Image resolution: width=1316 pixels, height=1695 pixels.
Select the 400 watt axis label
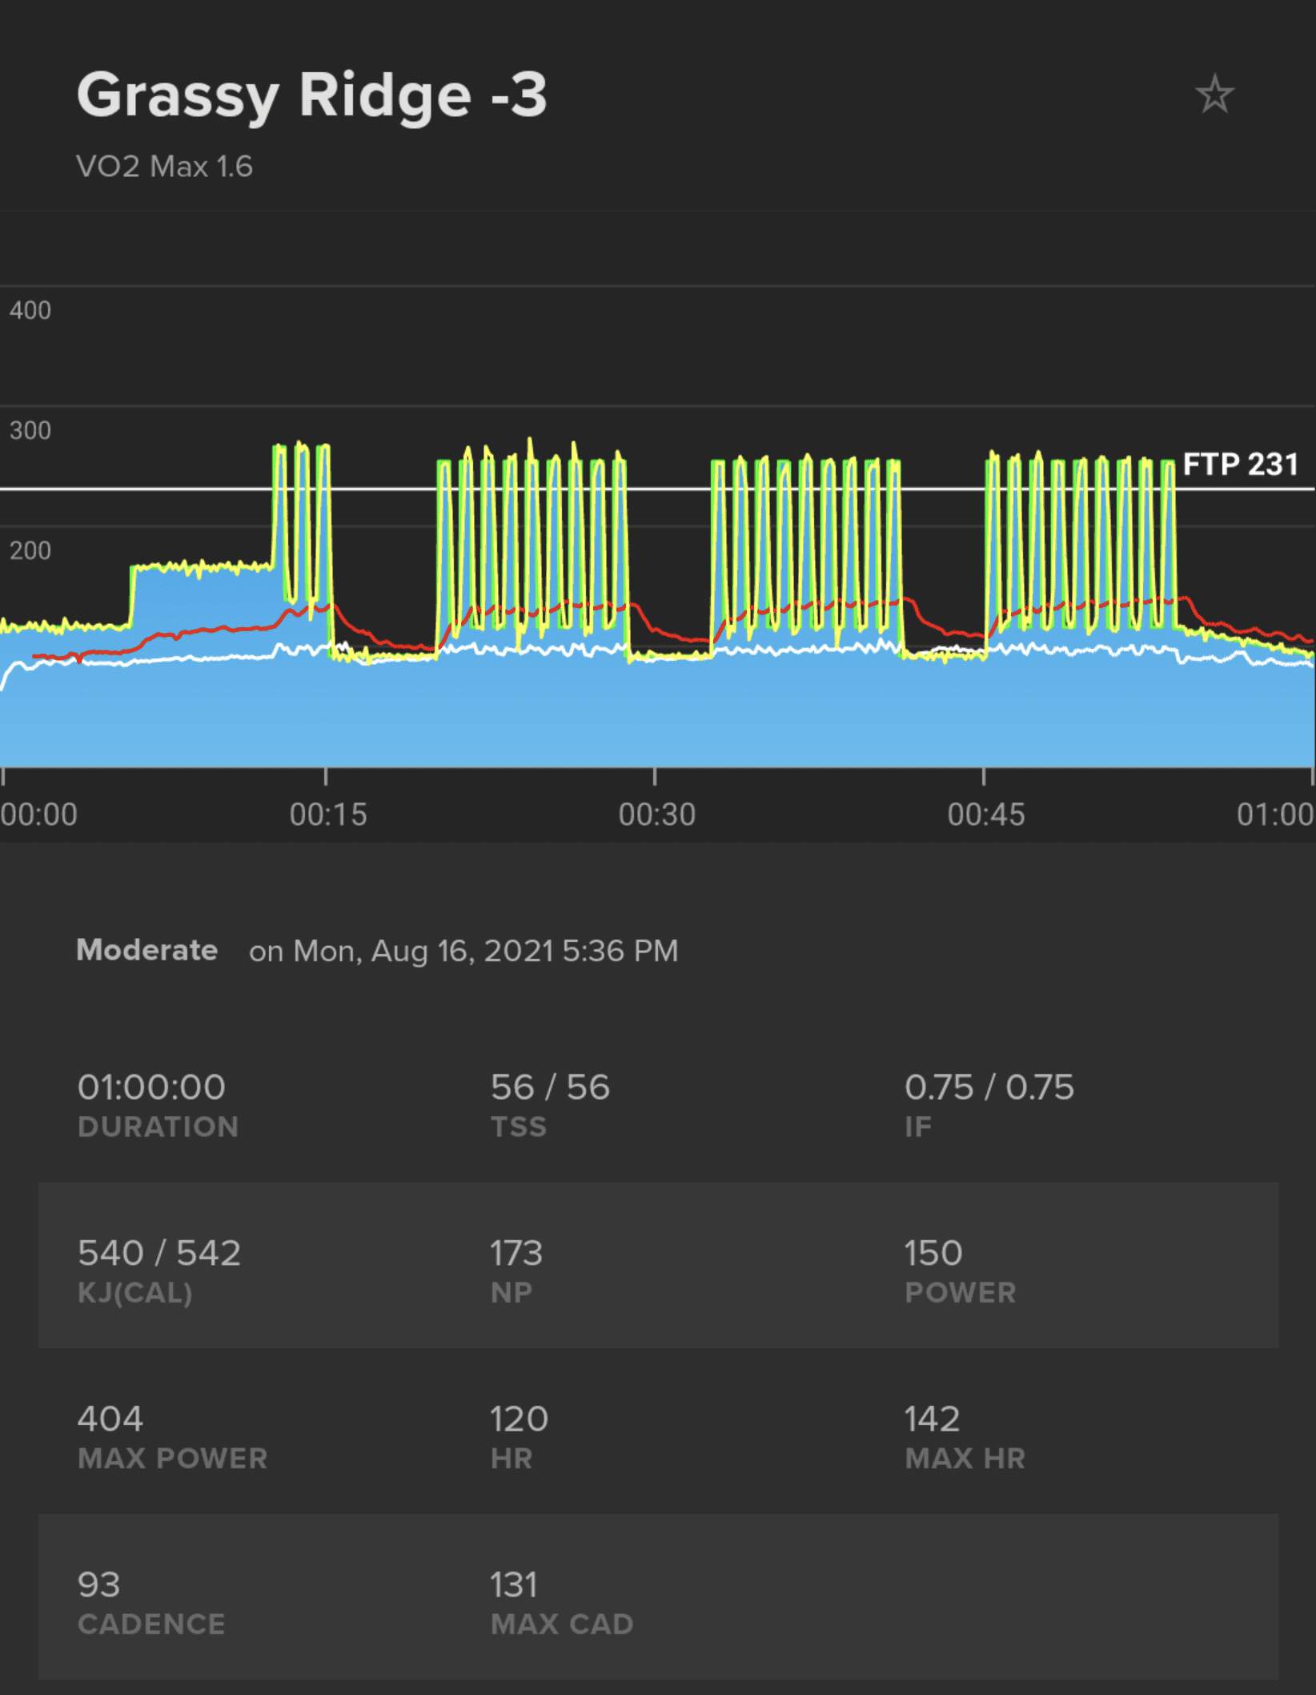30,310
